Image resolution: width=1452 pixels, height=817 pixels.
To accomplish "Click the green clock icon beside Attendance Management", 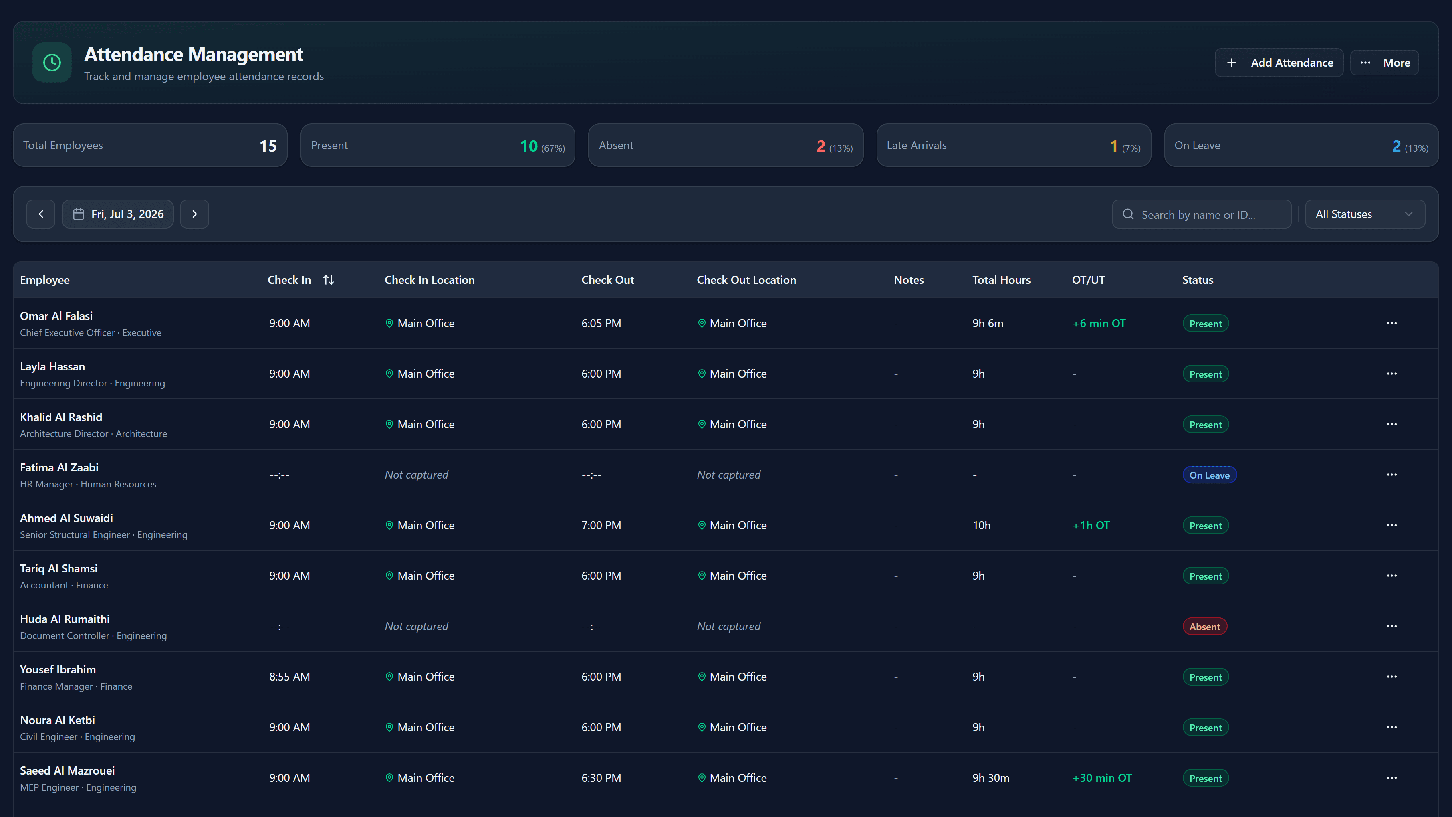I will [x=52, y=63].
